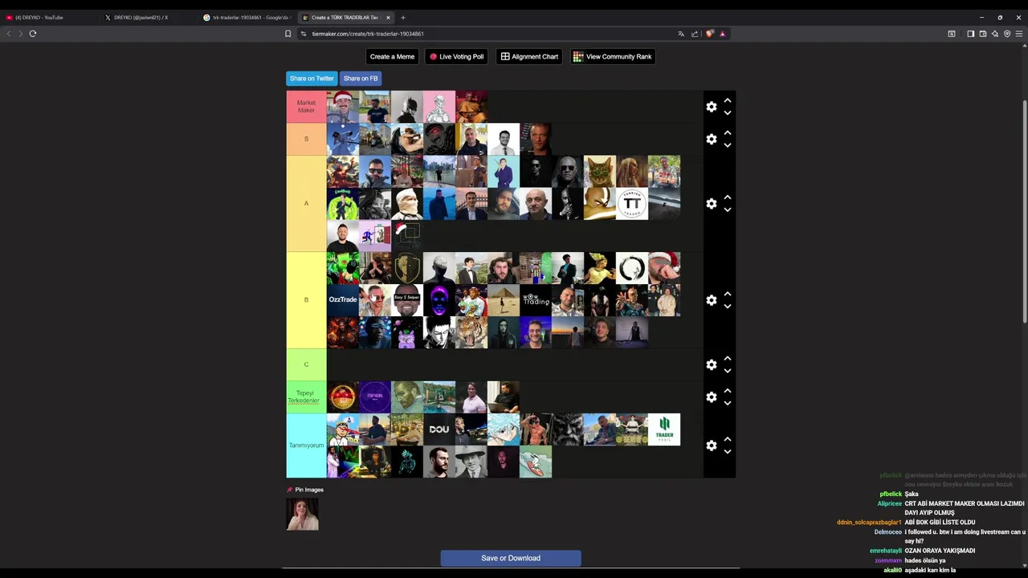The height and width of the screenshot is (578, 1028).
Task: Open settings gear for Tepeyi Terkedenler tier
Action: point(711,397)
